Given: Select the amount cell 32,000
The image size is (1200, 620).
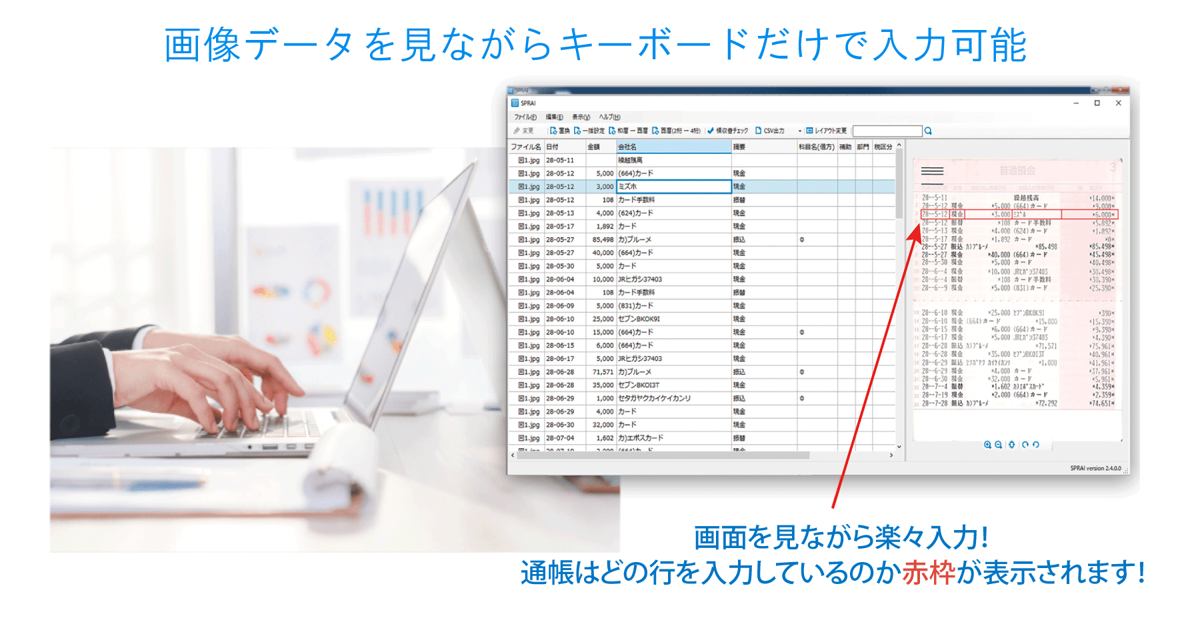Looking at the screenshot, I should (601, 425).
